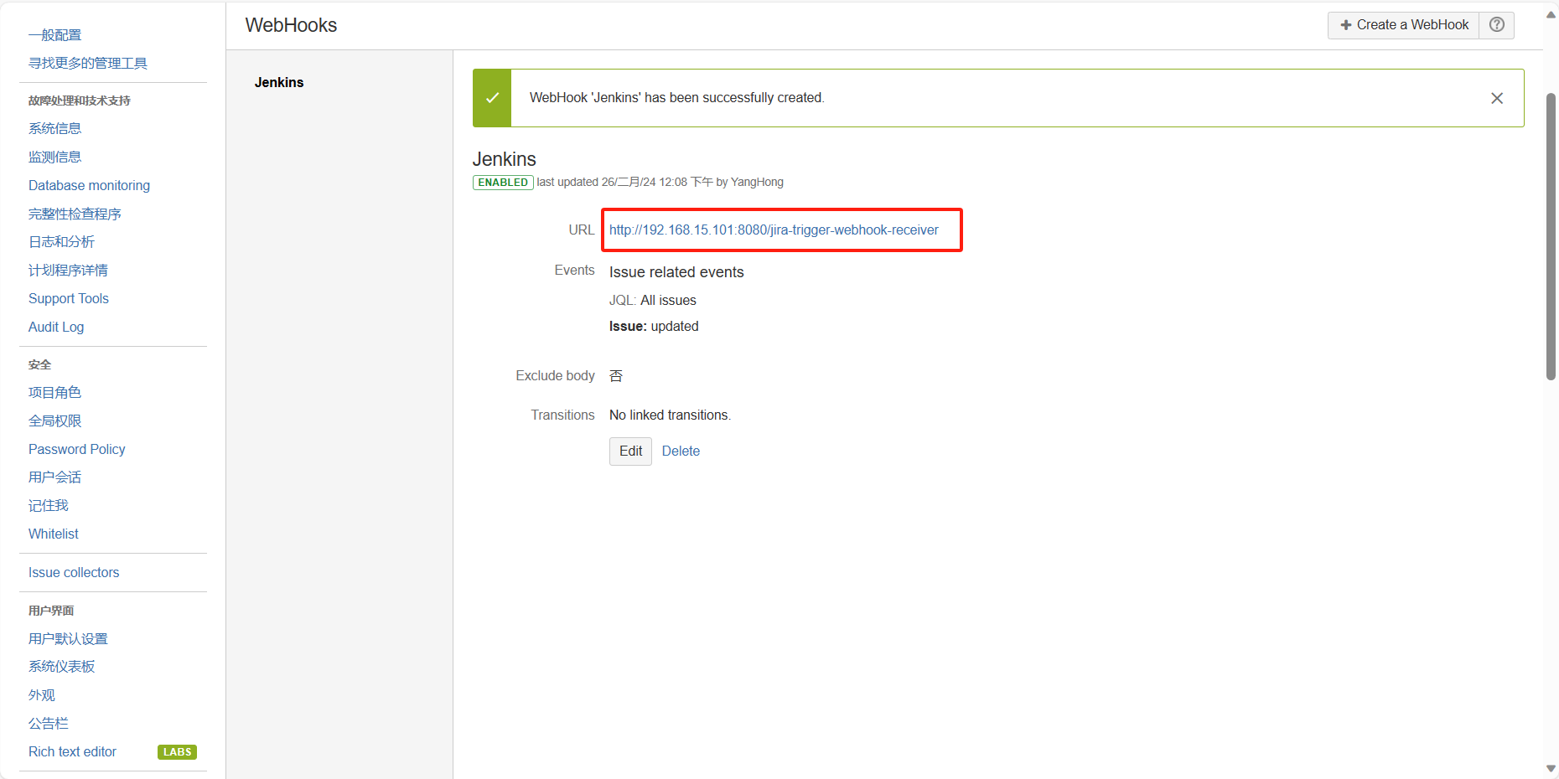
Task: Click the WebHooks page title
Action: pos(291,25)
